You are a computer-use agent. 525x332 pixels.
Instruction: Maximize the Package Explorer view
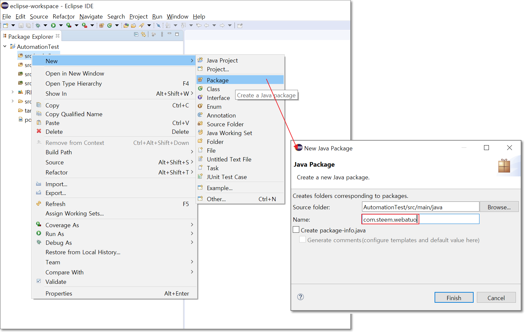pos(177,34)
